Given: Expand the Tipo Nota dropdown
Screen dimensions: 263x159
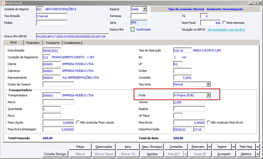Looking at the screenshot, I should 208,84.
